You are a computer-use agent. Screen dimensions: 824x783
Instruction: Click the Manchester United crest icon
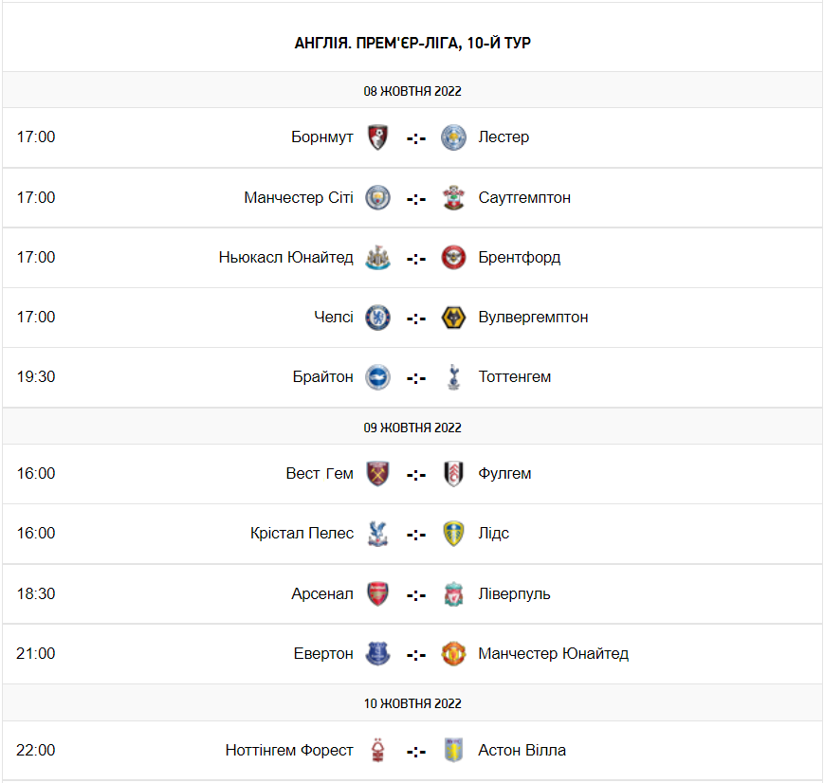(454, 654)
